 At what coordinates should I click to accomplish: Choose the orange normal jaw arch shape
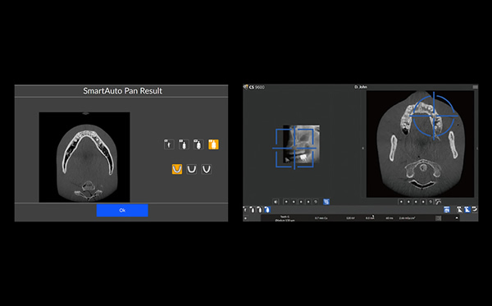click(x=177, y=169)
